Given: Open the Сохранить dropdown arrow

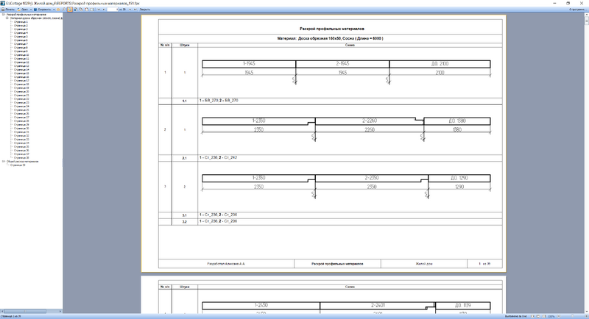Looking at the screenshot, I should tap(54, 10).
